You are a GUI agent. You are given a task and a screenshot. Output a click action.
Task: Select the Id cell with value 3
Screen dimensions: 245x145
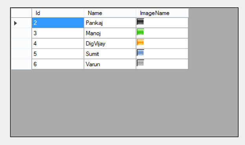click(58, 33)
